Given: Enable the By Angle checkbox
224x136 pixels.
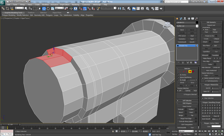Looking at the screenshot, I should pos(178,80).
